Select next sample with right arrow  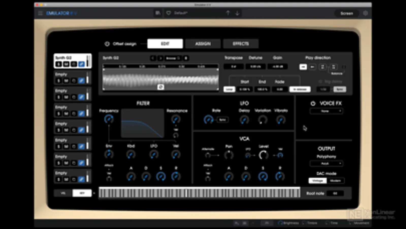[x=160, y=58]
